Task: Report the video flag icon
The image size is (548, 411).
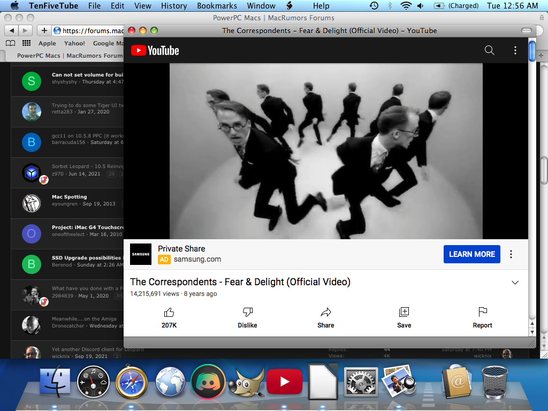Action: click(482, 312)
